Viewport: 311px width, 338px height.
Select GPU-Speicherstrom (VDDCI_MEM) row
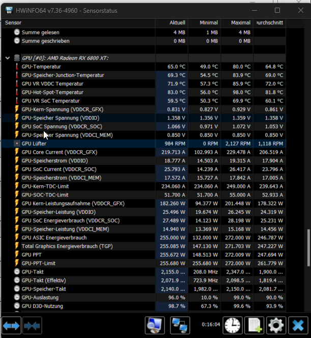144,178
